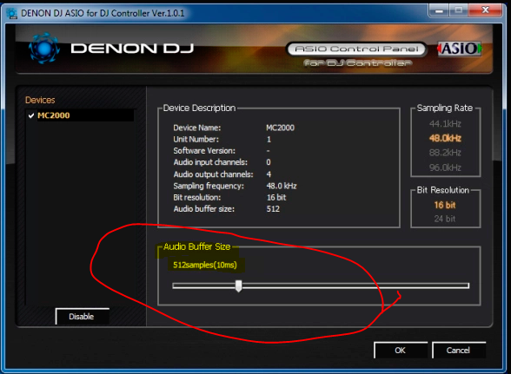Click the ASIO logo badge

(x=459, y=49)
